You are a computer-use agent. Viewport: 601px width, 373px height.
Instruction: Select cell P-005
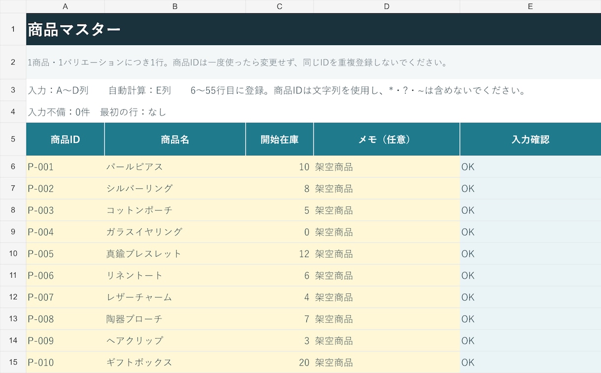pyautogui.click(x=66, y=254)
